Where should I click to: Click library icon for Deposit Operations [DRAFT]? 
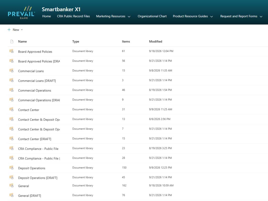12,177
